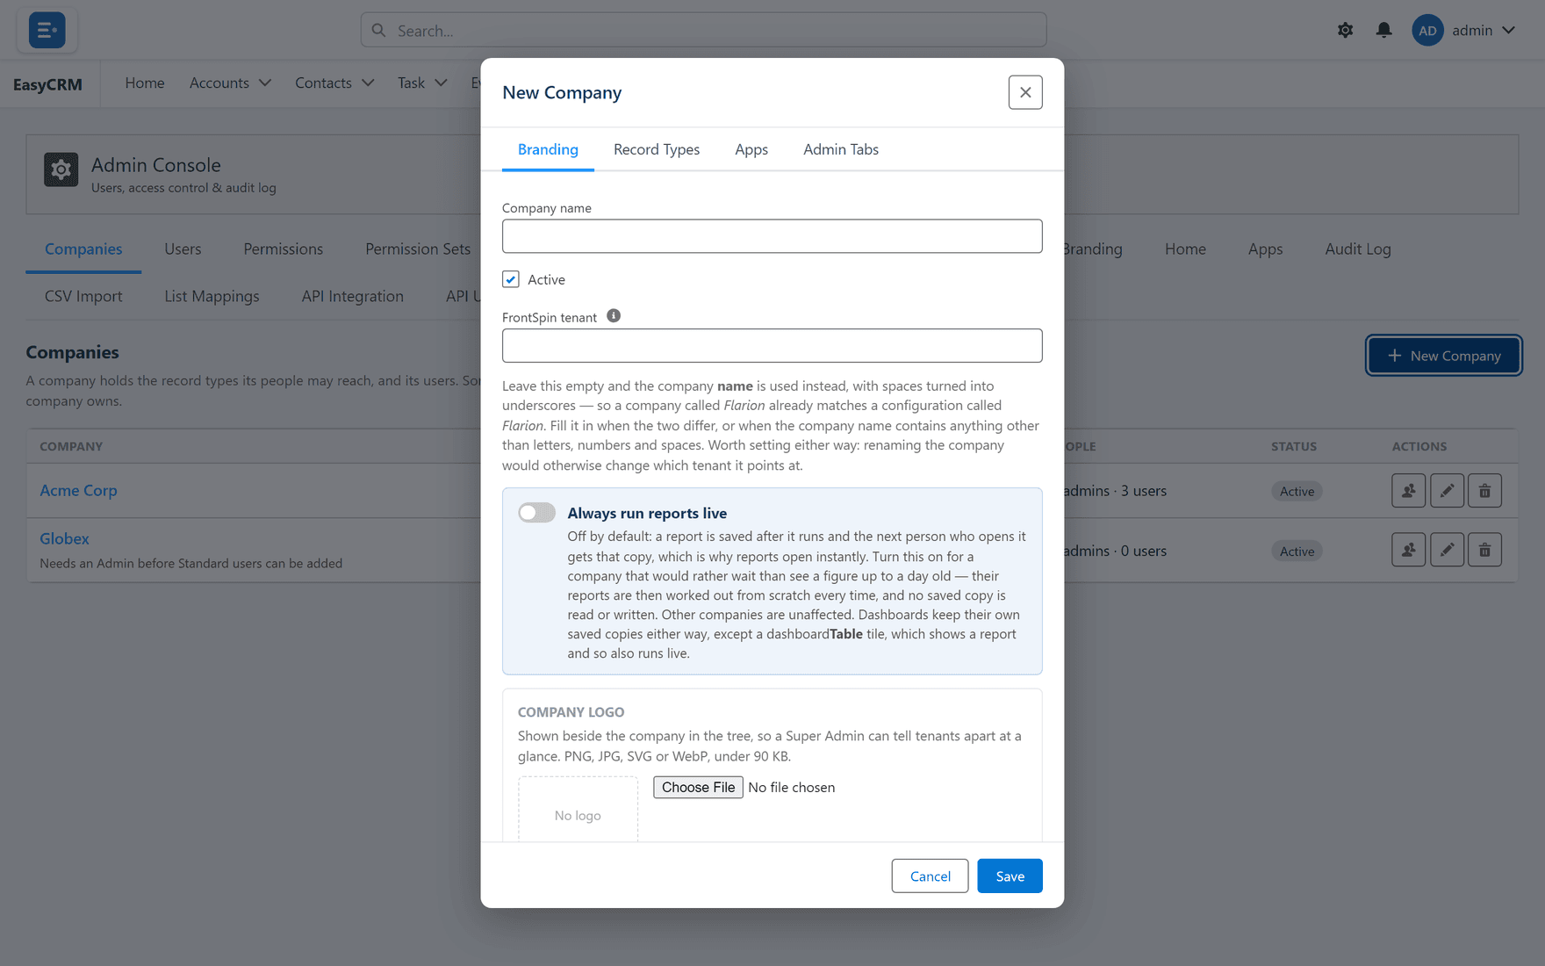This screenshot has width=1545, height=966.
Task: Go to Home in navigation bar
Action: point(145,83)
